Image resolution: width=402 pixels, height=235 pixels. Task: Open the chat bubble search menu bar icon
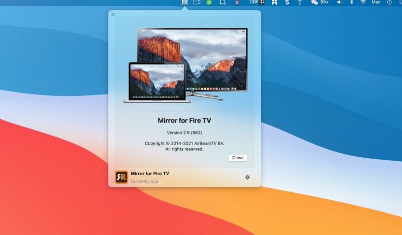[223, 3]
